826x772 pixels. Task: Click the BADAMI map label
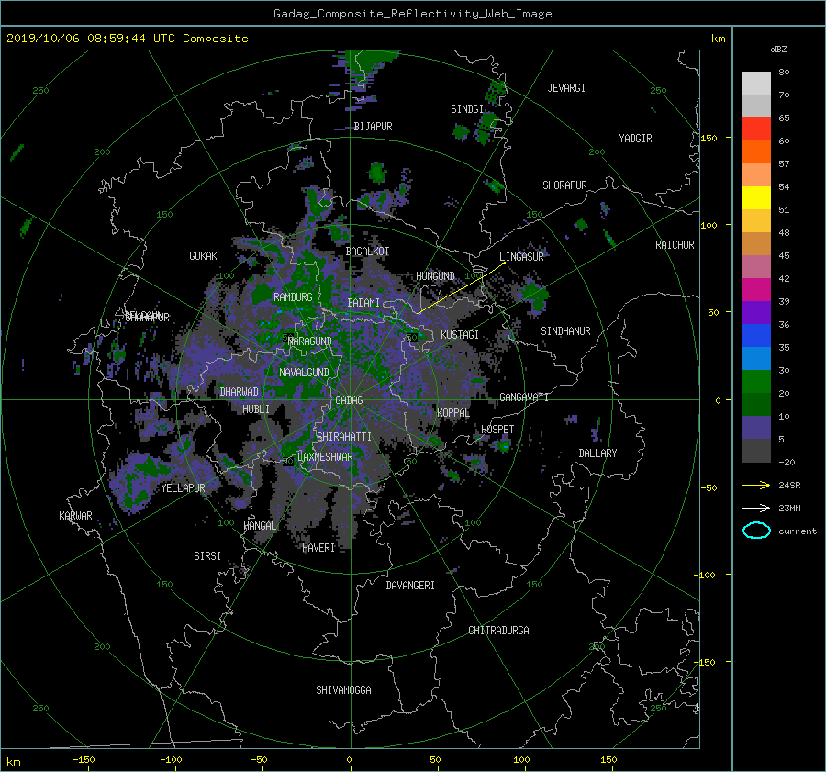(363, 303)
